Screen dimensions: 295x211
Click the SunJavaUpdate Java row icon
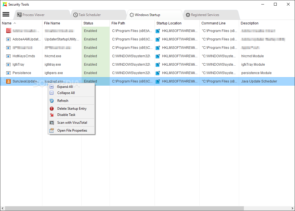tap(8, 81)
